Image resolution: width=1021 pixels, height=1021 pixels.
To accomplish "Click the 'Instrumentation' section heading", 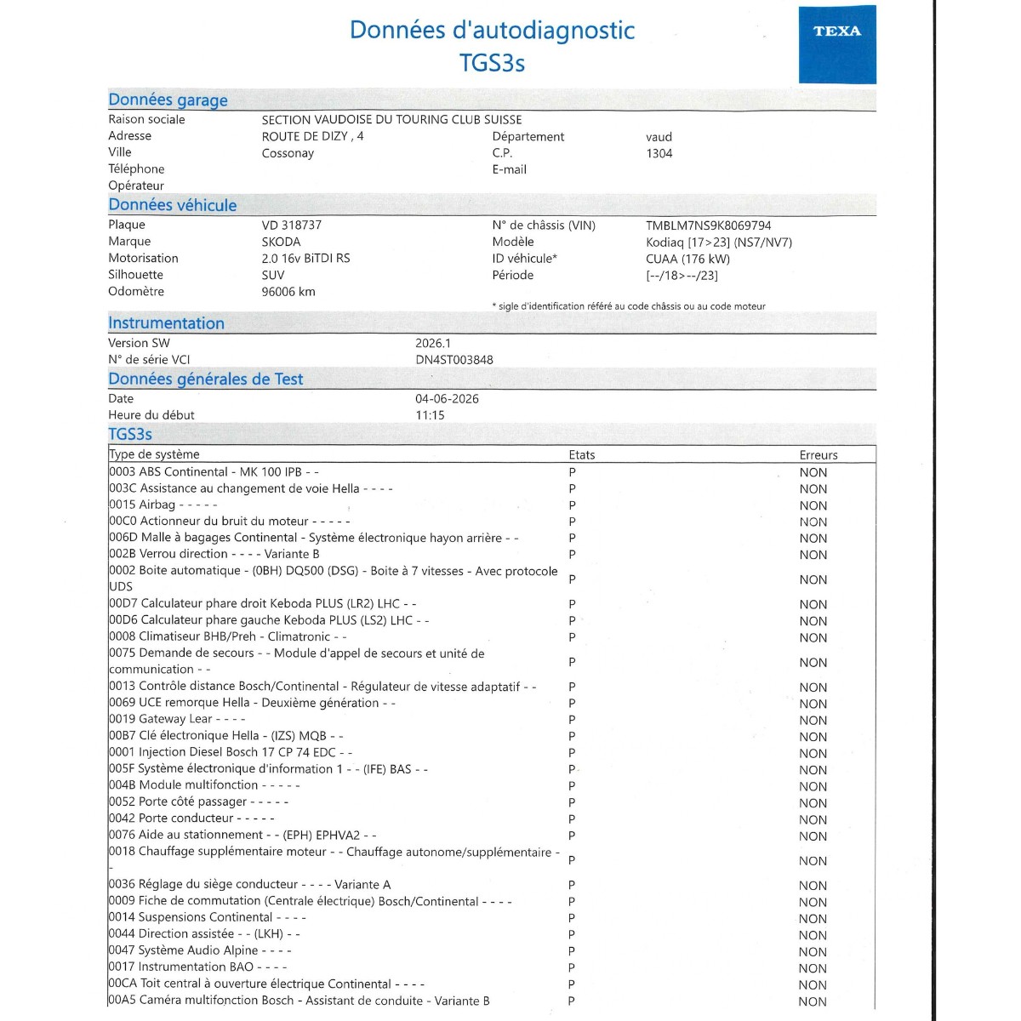I will coord(166,323).
